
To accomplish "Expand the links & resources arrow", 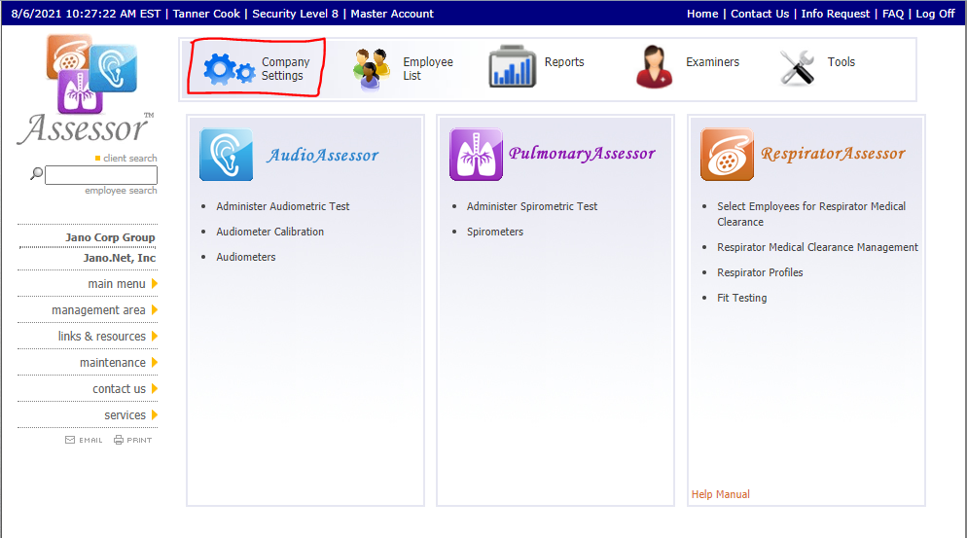I will click(154, 337).
